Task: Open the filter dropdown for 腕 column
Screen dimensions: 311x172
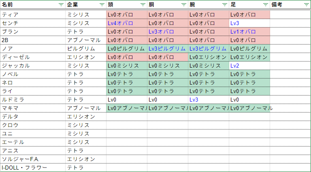Action: click(225, 5)
